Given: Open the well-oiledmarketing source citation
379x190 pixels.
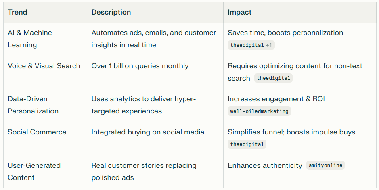Looking at the screenshot, I should 259,111.
